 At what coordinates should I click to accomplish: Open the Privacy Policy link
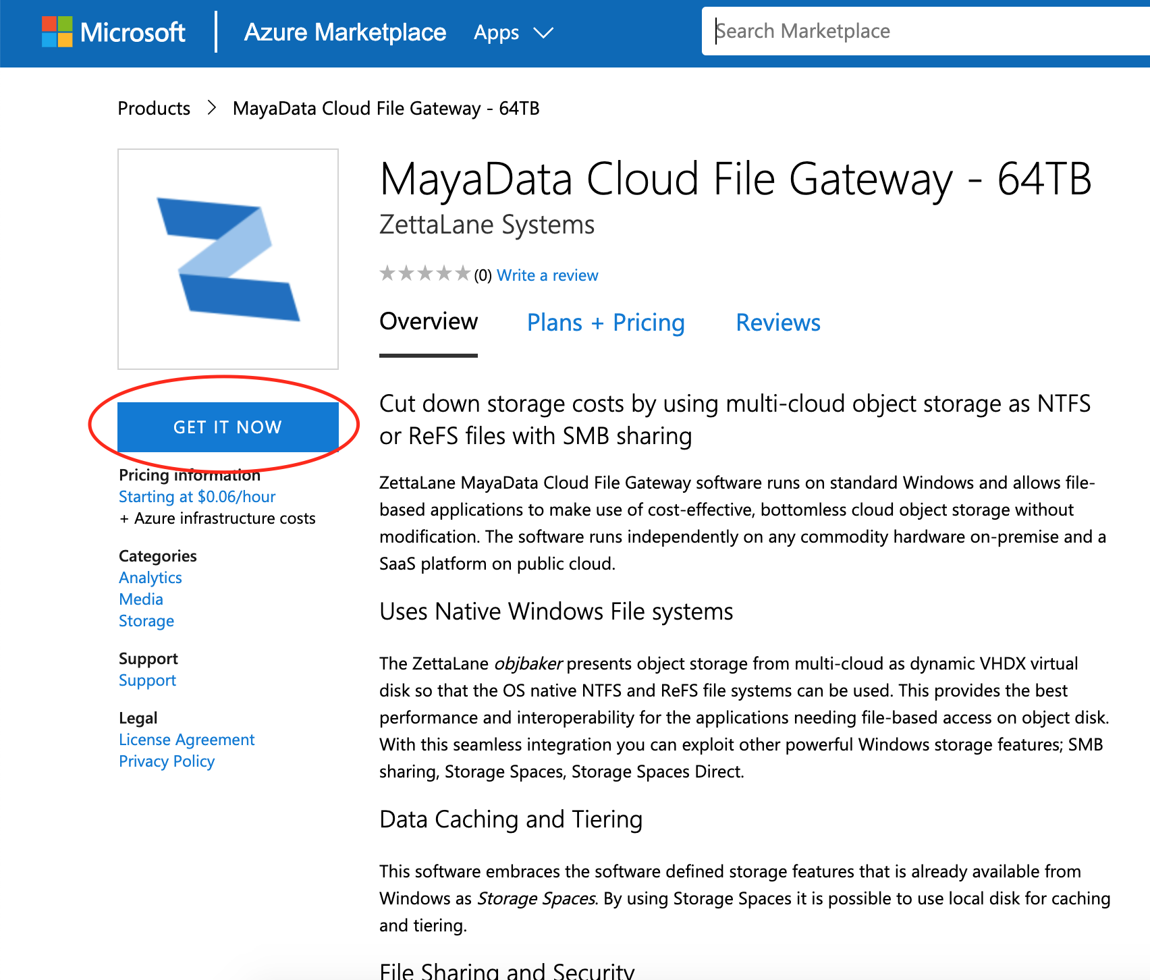pyautogui.click(x=167, y=761)
